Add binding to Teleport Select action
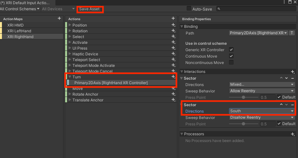298x158 pixels. pyautogui.click(x=173, y=59)
